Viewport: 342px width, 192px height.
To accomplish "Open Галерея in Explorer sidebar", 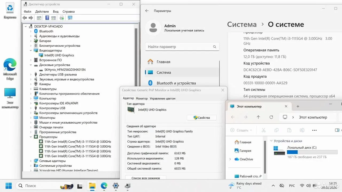I will tap(243, 151).
